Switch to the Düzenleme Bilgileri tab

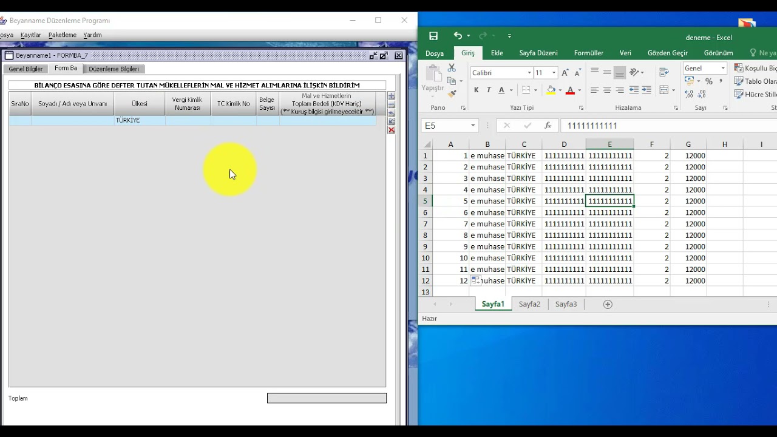click(x=114, y=69)
